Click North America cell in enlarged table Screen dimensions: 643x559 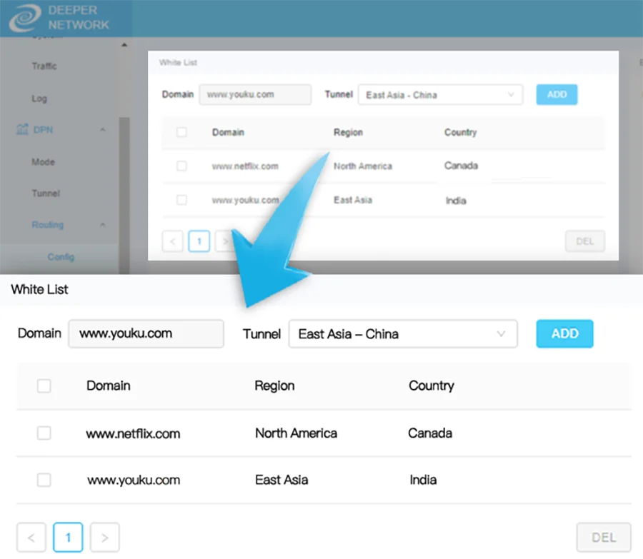296,433
